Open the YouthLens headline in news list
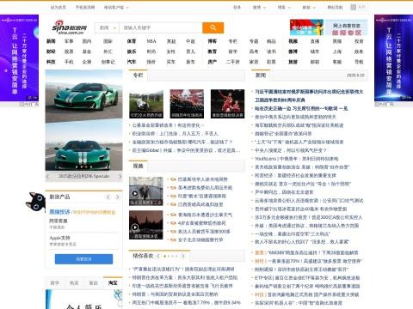Screen dimensions: 413x309 tap(297, 159)
